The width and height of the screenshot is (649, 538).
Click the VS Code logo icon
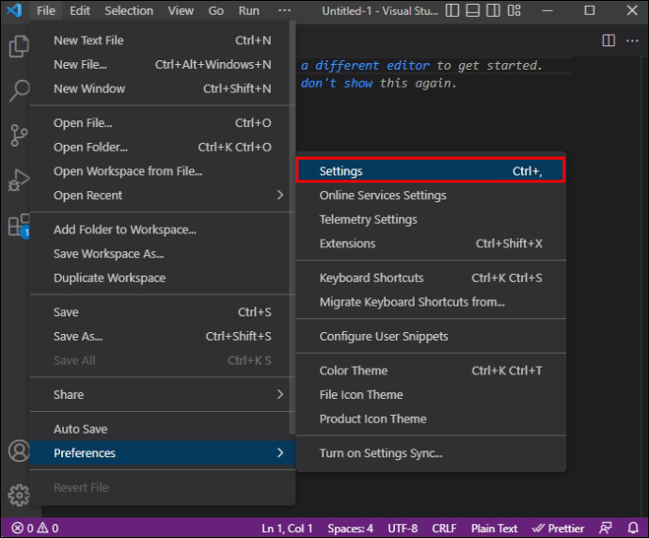click(x=14, y=10)
